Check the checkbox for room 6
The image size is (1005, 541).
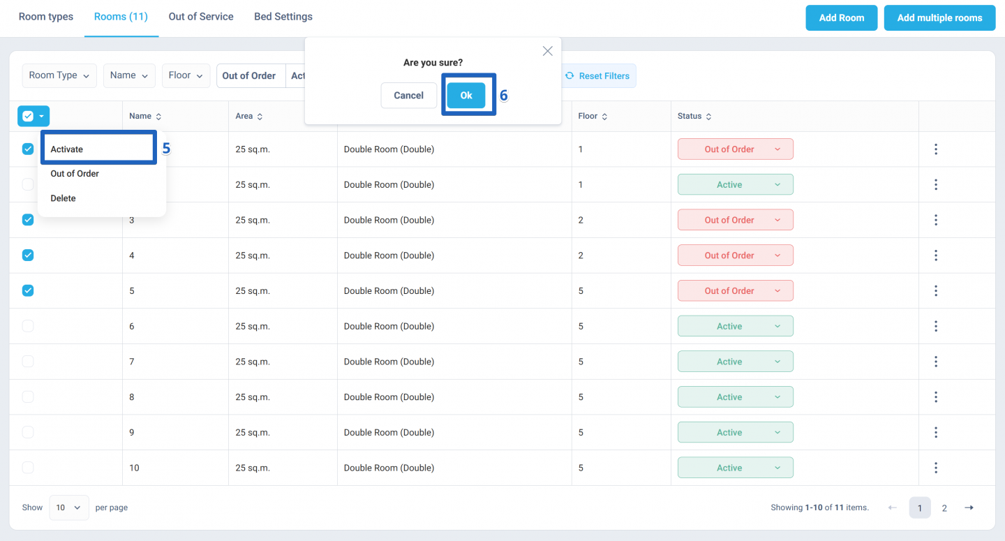[28, 326]
